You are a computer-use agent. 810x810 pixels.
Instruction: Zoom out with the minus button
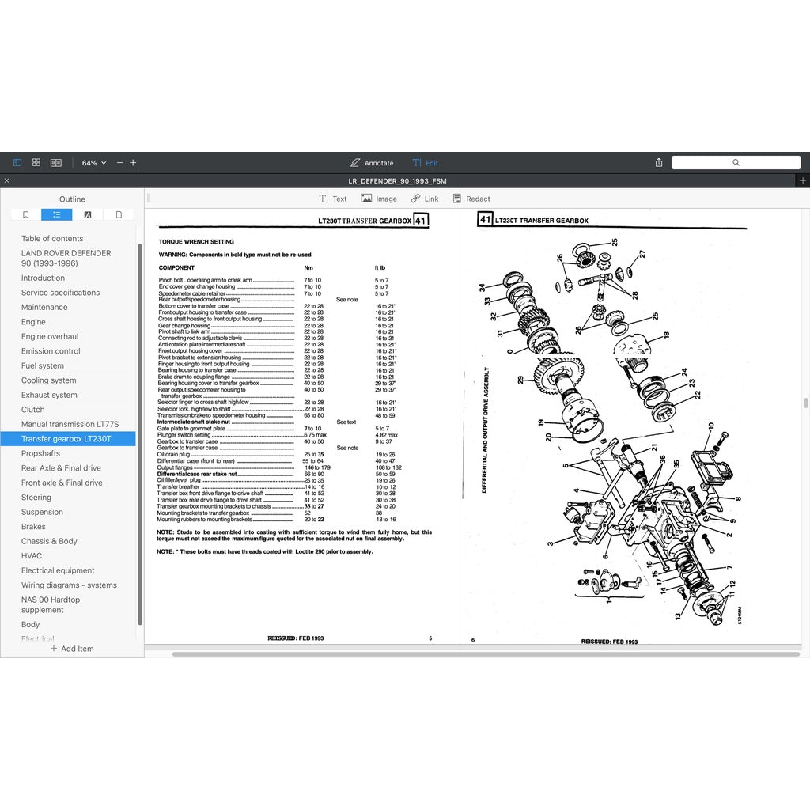tap(120, 163)
